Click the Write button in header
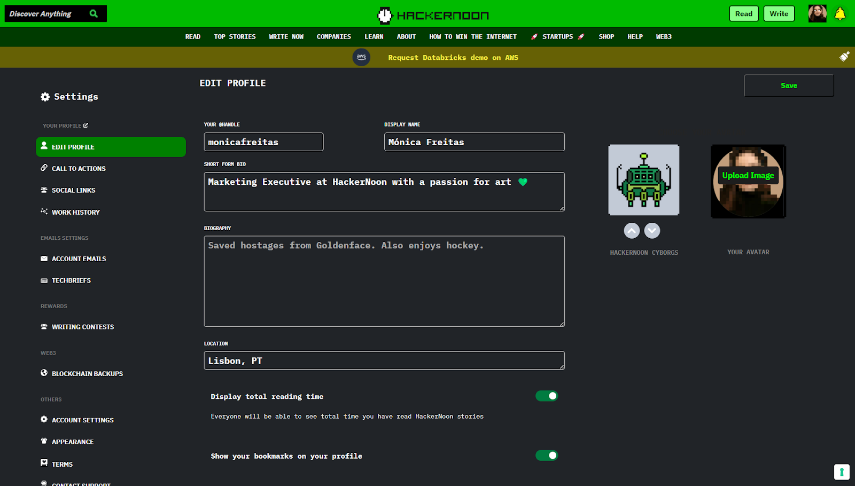 click(x=779, y=14)
